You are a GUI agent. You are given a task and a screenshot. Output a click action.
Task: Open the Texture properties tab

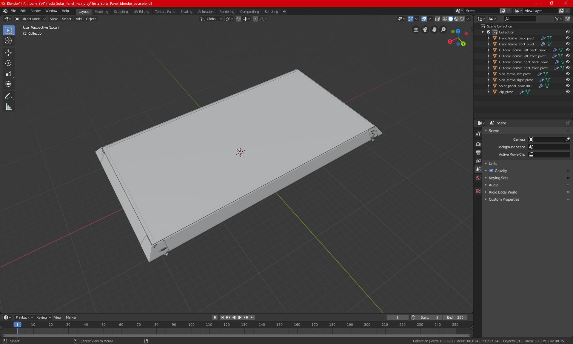pos(478,191)
